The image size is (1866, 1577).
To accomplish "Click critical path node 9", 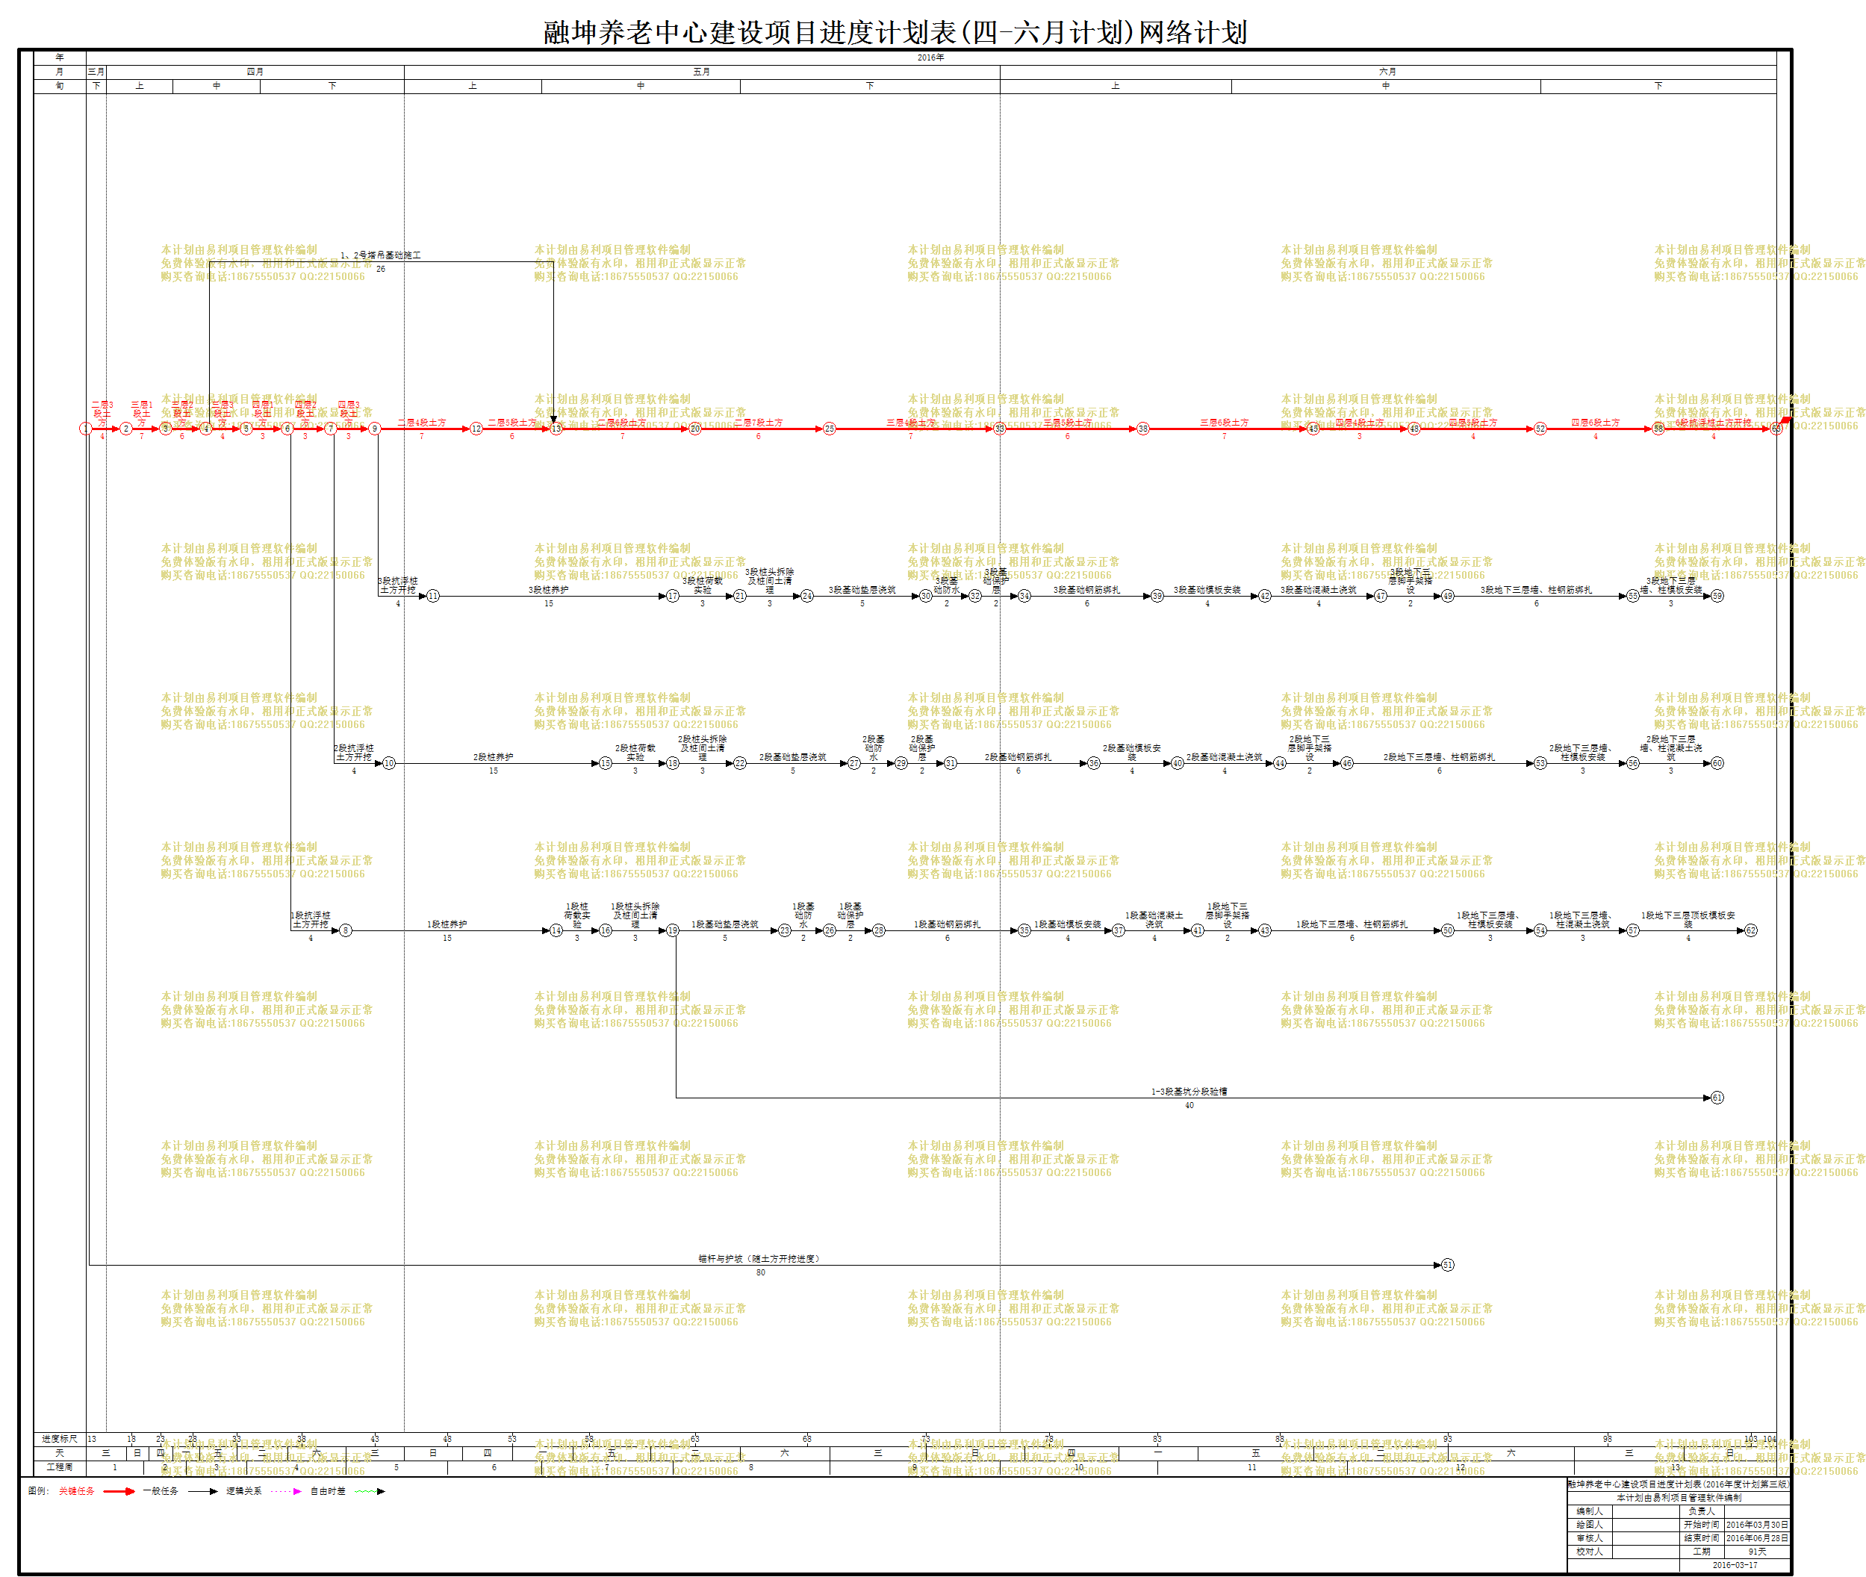I will 375,429.
